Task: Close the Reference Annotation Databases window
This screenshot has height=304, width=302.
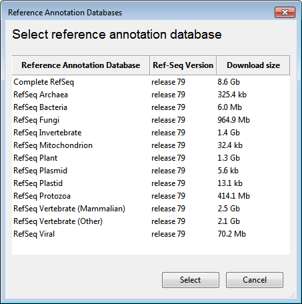Action: [285, 12]
